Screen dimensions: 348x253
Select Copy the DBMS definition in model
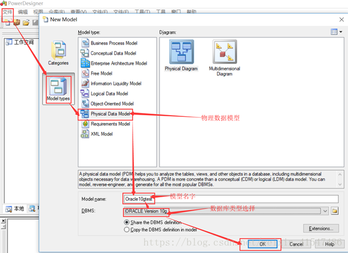click(x=127, y=230)
